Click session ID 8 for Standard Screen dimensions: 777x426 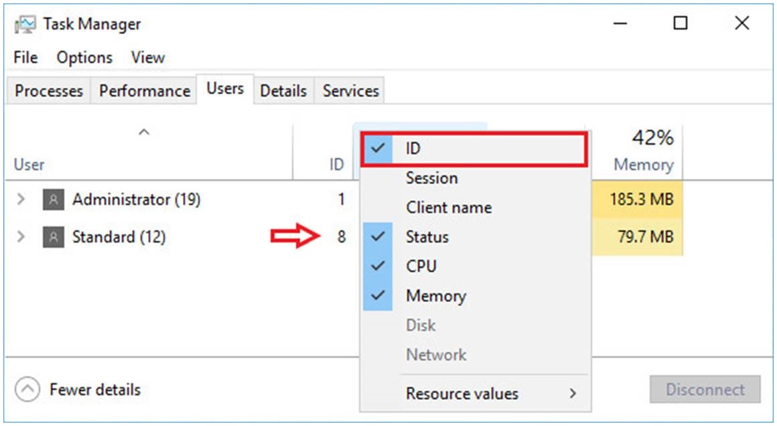pyautogui.click(x=342, y=236)
